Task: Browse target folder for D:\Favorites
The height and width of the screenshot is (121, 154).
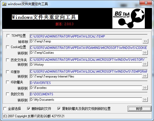Action: pyautogui.click(x=145, y=88)
